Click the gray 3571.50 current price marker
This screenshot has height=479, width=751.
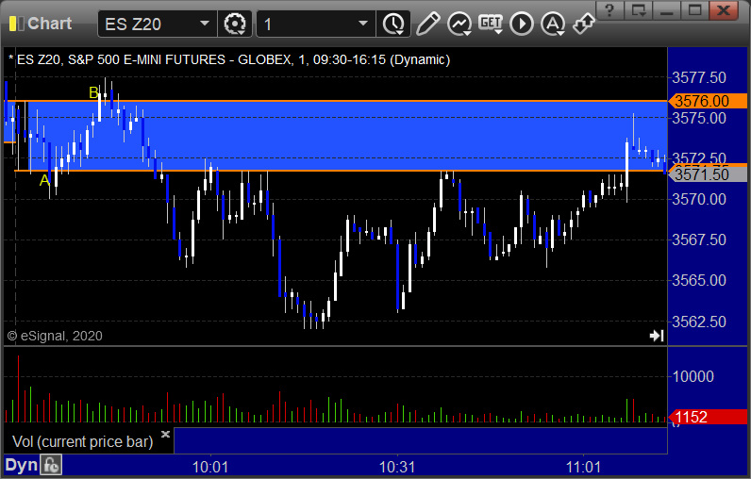point(708,174)
